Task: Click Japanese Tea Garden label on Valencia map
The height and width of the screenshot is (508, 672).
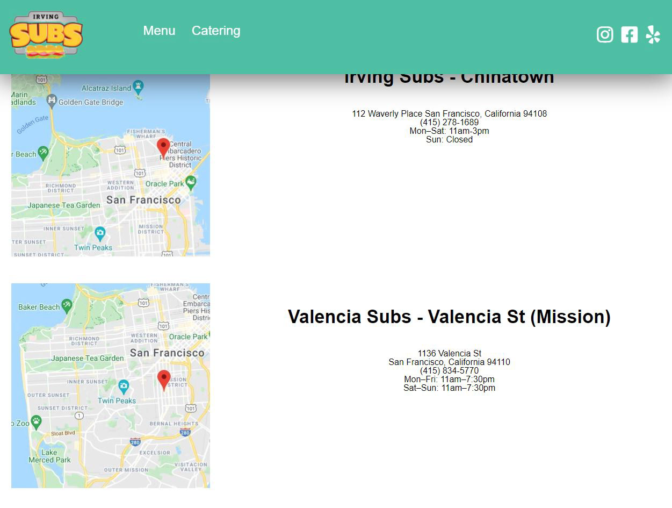Action: pos(88,358)
